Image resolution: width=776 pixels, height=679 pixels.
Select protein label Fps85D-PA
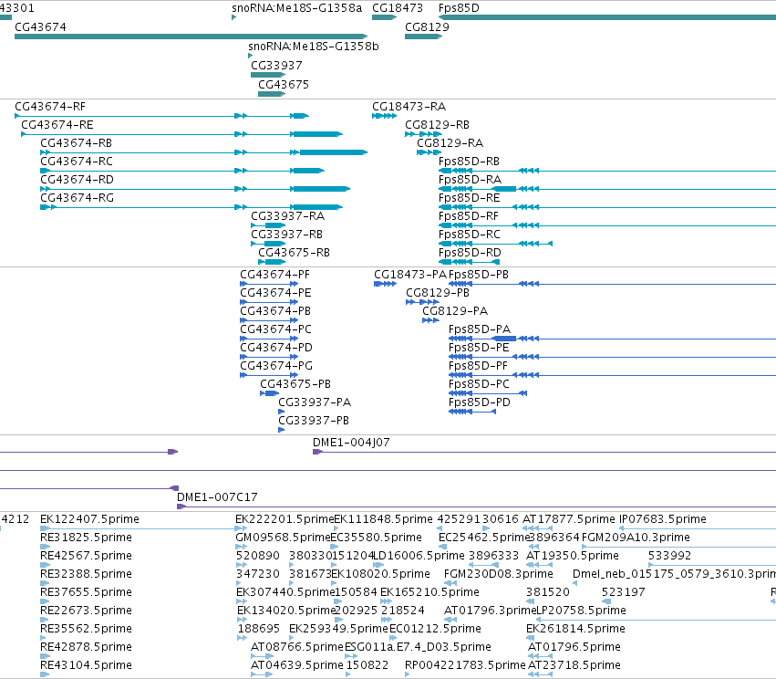coord(480,329)
